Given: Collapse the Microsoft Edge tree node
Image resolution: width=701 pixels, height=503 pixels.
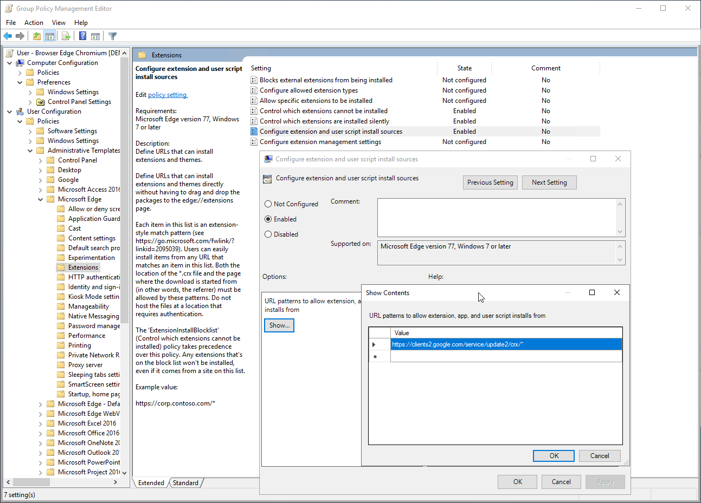Looking at the screenshot, I should [x=41, y=199].
